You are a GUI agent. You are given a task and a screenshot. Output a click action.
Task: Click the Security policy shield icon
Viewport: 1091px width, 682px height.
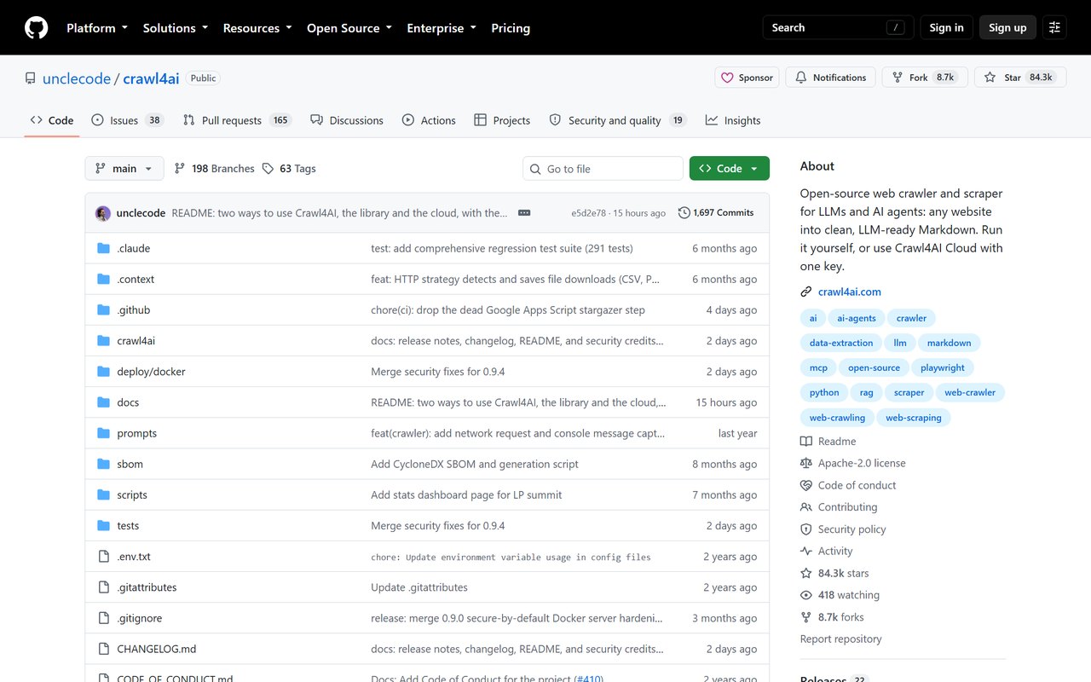pyautogui.click(x=806, y=529)
